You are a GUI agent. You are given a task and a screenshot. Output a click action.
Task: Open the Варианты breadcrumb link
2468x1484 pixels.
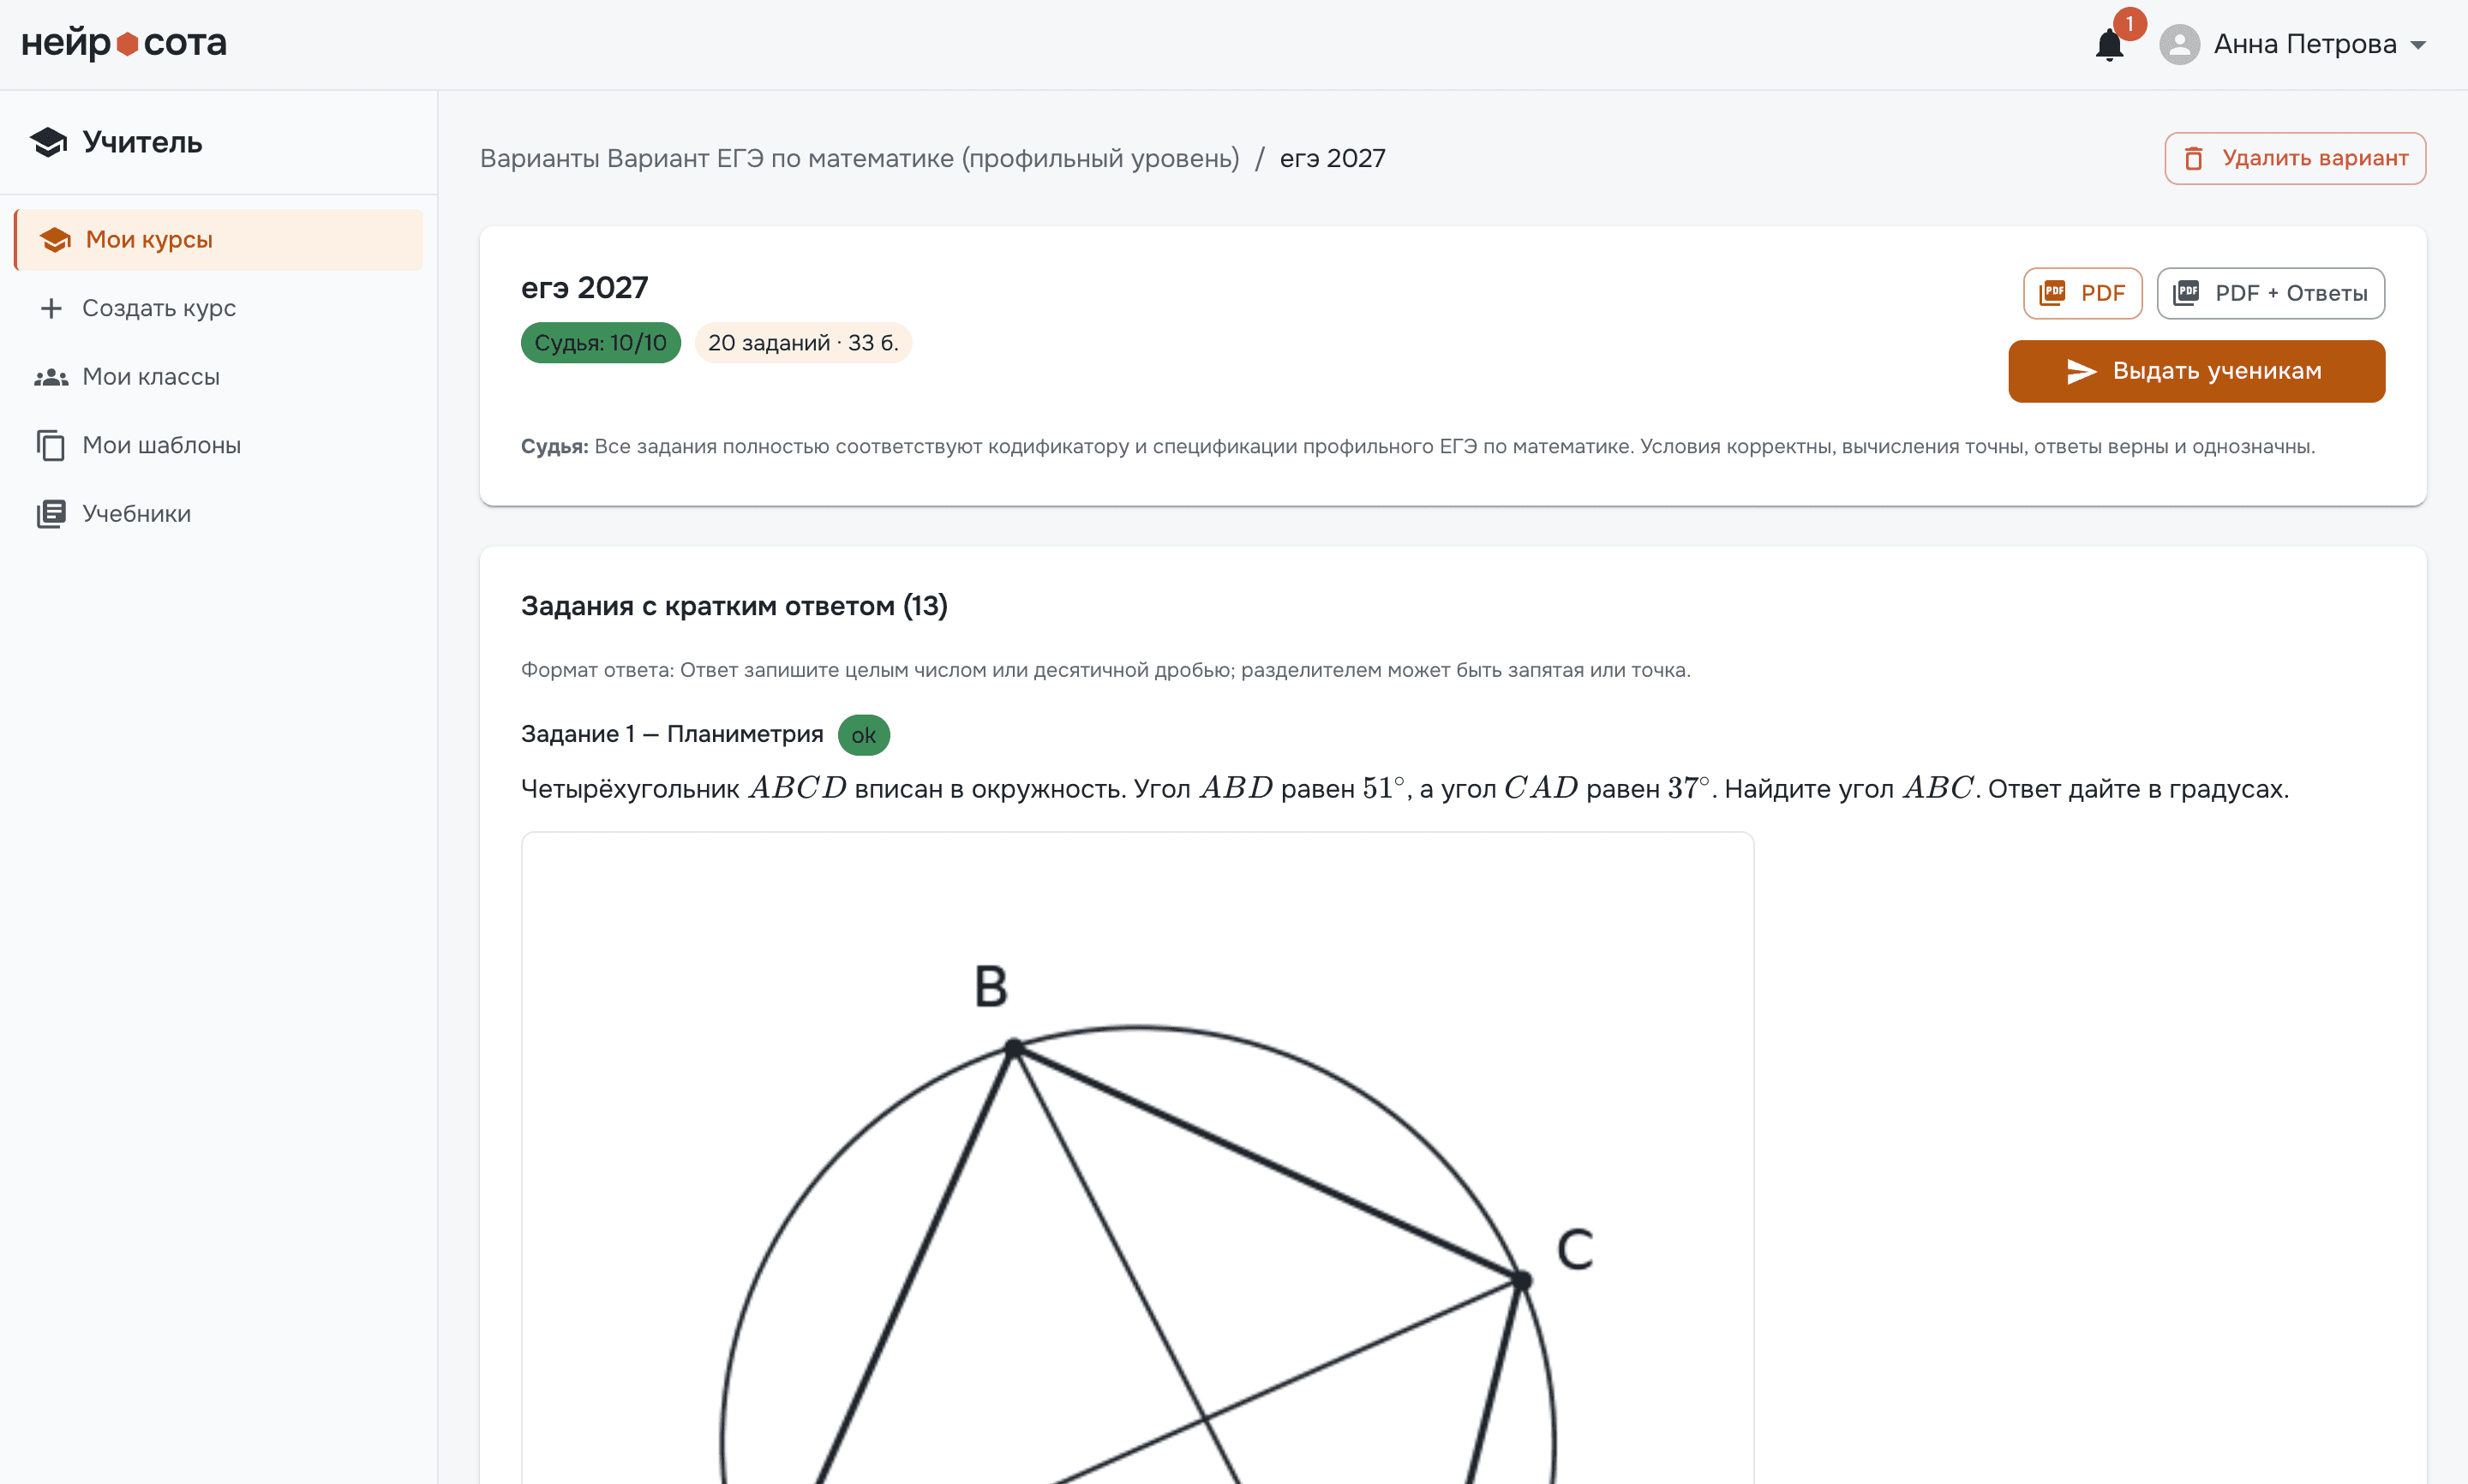pos(540,158)
